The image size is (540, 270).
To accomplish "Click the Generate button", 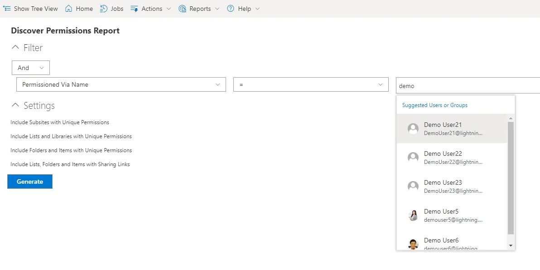I will click(x=29, y=181).
